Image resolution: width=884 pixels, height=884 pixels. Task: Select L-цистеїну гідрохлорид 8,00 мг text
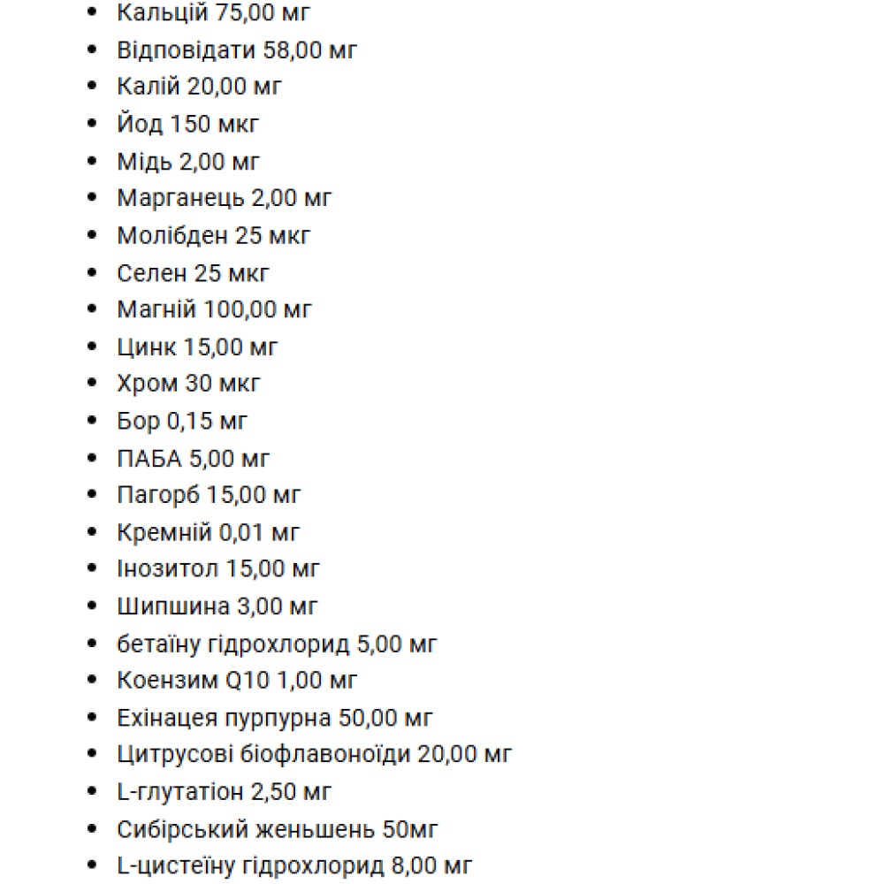tap(295, 865)
